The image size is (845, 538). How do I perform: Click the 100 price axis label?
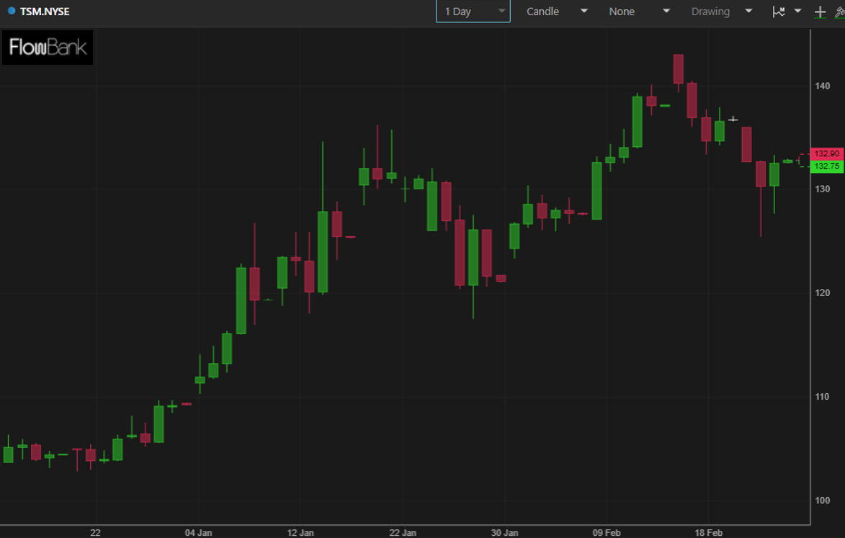click(823, 501)
